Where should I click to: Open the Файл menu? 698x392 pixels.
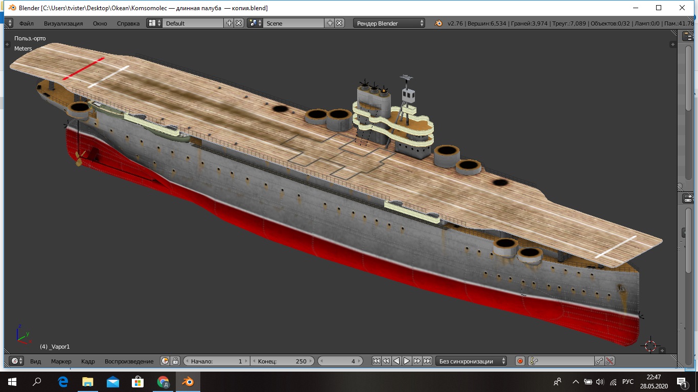click(27, 23)
